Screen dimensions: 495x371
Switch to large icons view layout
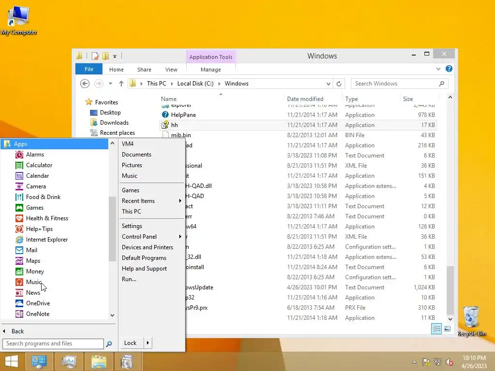[x=447, y=328]
